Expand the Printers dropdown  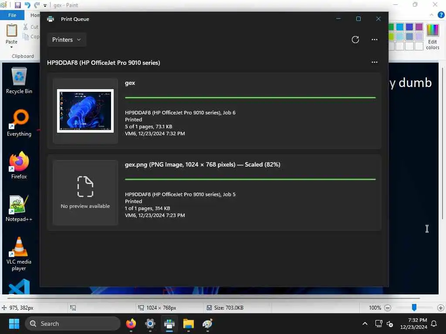pyautogui.click(x=67, y=40)
